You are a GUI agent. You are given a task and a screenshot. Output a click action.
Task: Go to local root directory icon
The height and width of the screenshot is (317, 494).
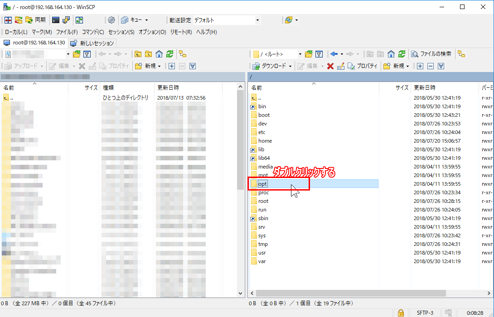tap(148, 54)
